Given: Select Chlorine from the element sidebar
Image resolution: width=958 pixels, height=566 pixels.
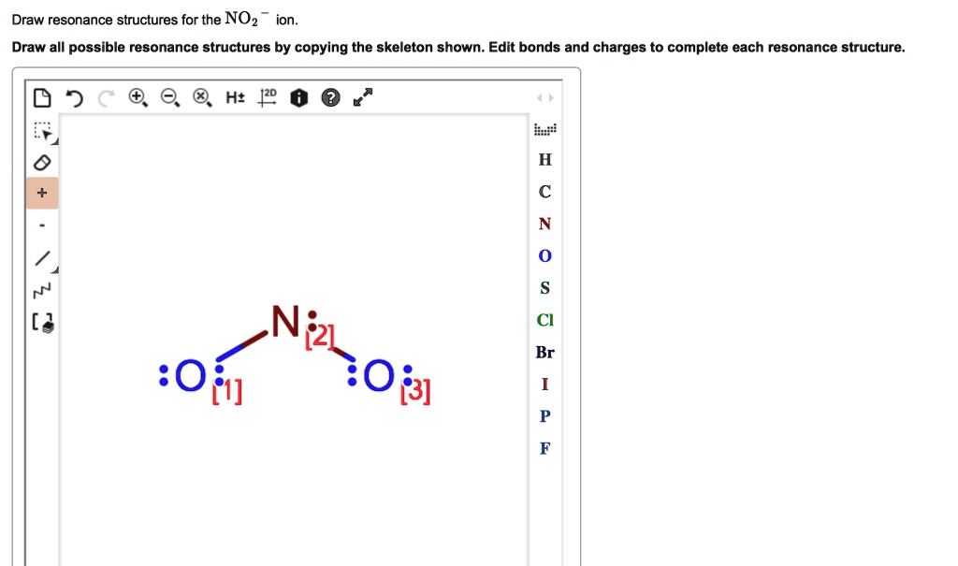Looking at the screenshot, I should tap(544, 320).
